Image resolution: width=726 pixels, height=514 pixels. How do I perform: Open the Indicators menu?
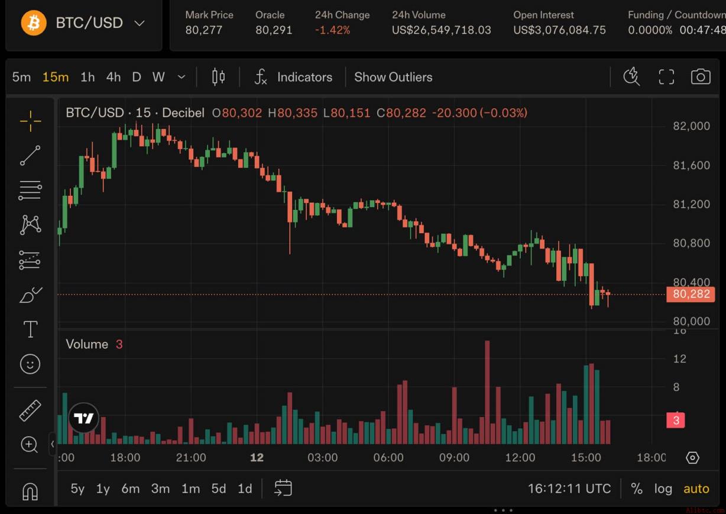click(294, 77)
